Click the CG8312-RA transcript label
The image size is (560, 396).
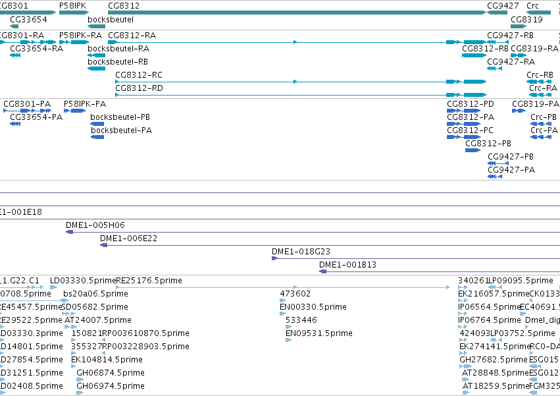(x=132, y=36)
